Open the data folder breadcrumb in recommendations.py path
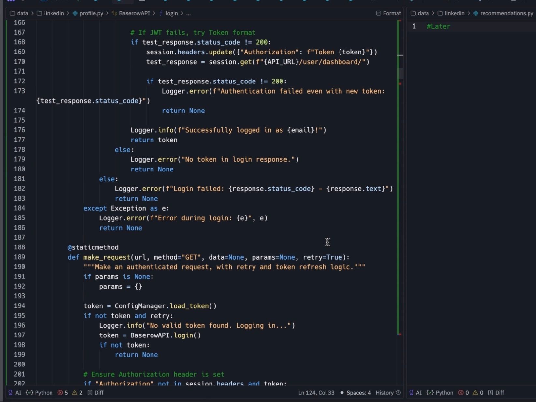536x402 pixels. (420, 13)
